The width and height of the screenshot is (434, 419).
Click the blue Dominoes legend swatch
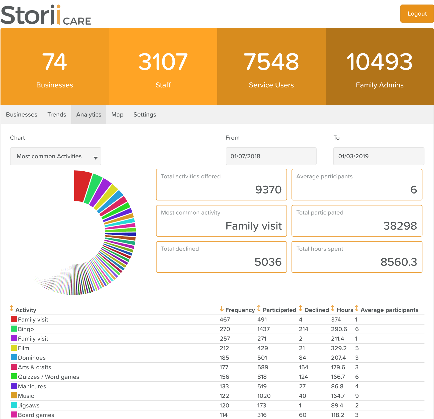click(14, 357)
